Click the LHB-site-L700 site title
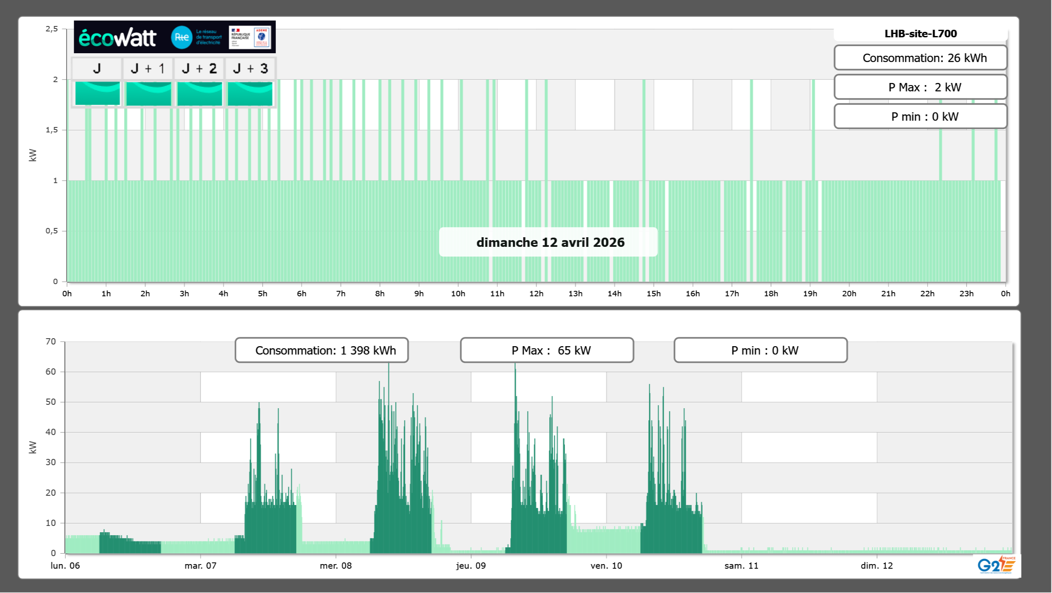This screenshot has height=593, width=1052. coord(920,34)
